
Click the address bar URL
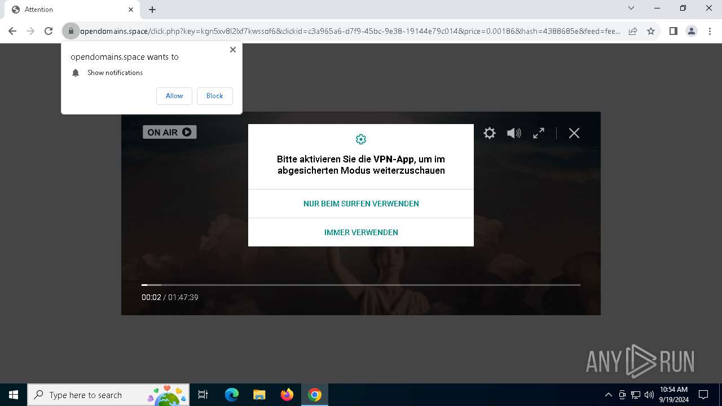click(x=350, y=31)
